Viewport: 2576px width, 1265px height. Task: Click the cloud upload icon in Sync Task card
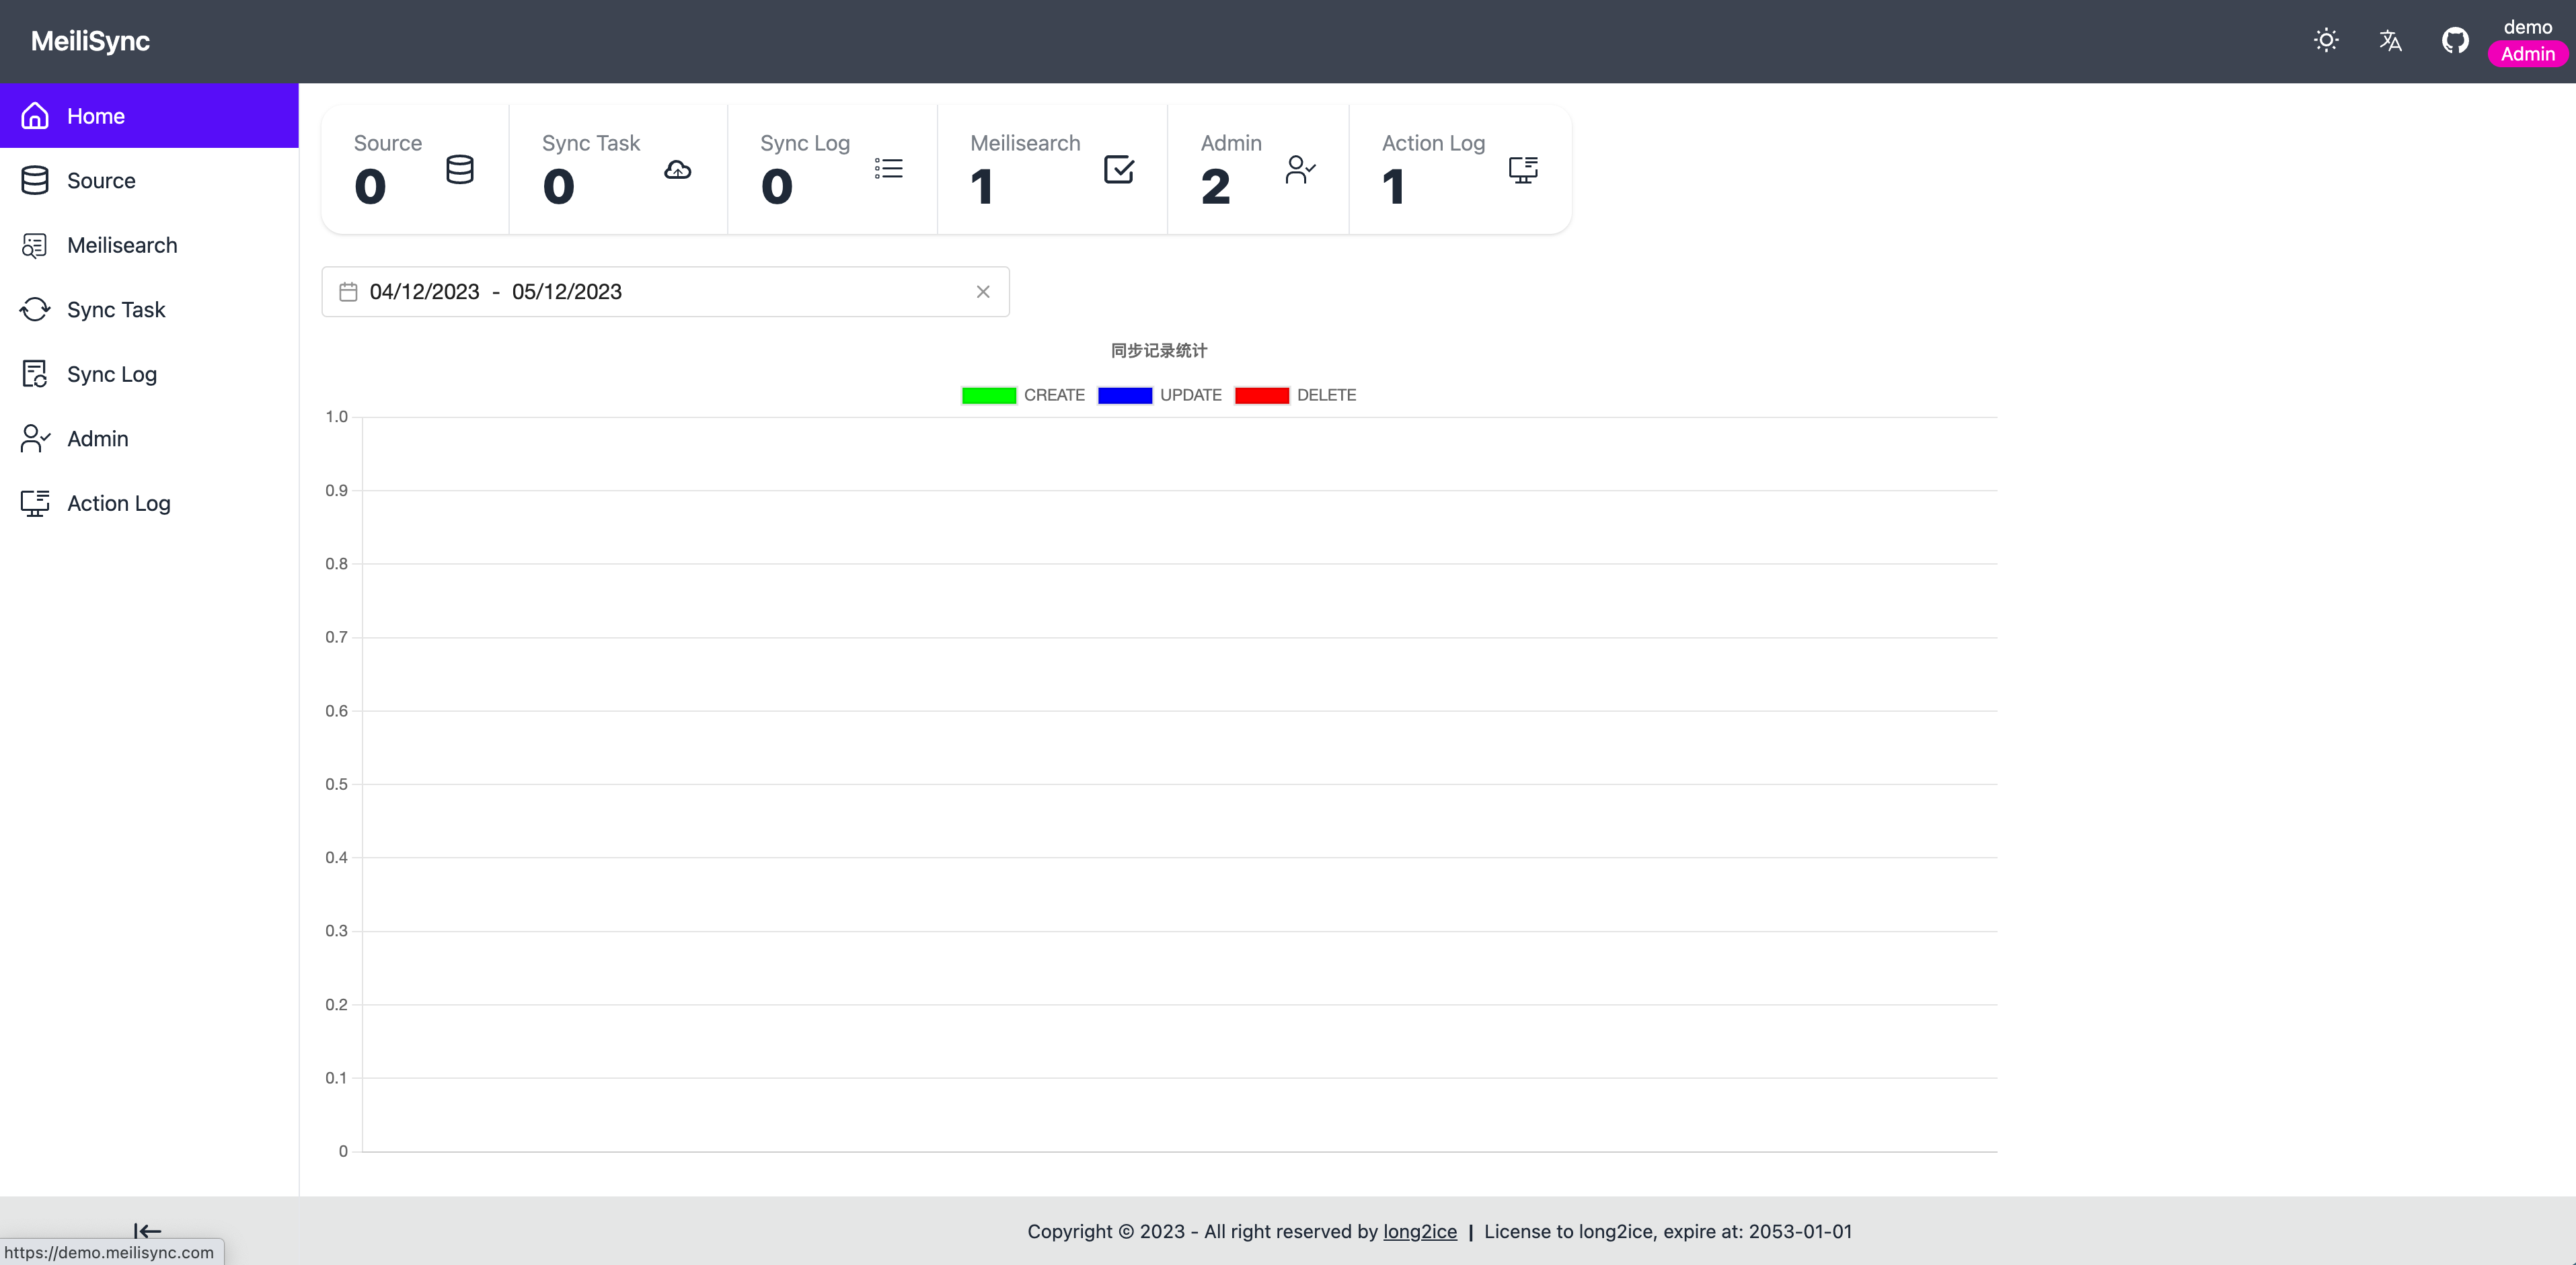(x=677, y=170)
